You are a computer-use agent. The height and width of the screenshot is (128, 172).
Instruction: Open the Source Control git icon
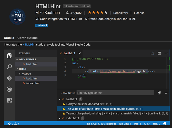[x=9, y=78]
